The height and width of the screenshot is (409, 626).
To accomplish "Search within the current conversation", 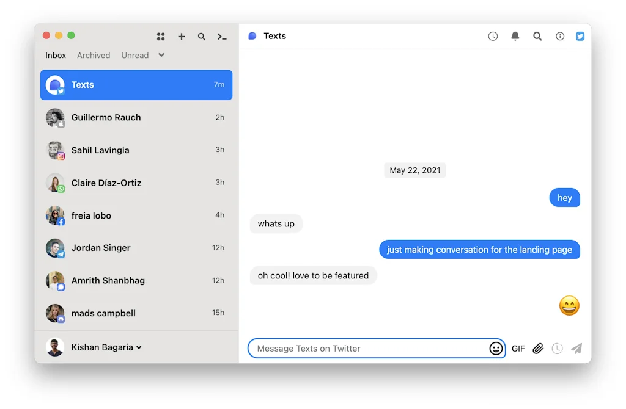I will 537,36.
